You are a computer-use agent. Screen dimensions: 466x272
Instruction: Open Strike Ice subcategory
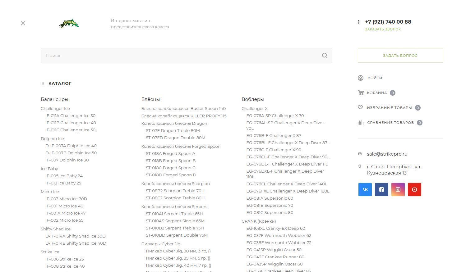pyautogui.click(x=50, y=252)
